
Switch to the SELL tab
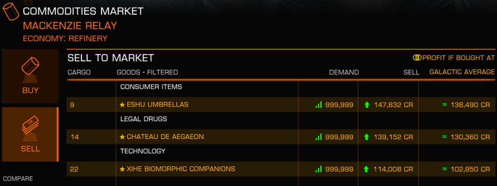[30, 134]
